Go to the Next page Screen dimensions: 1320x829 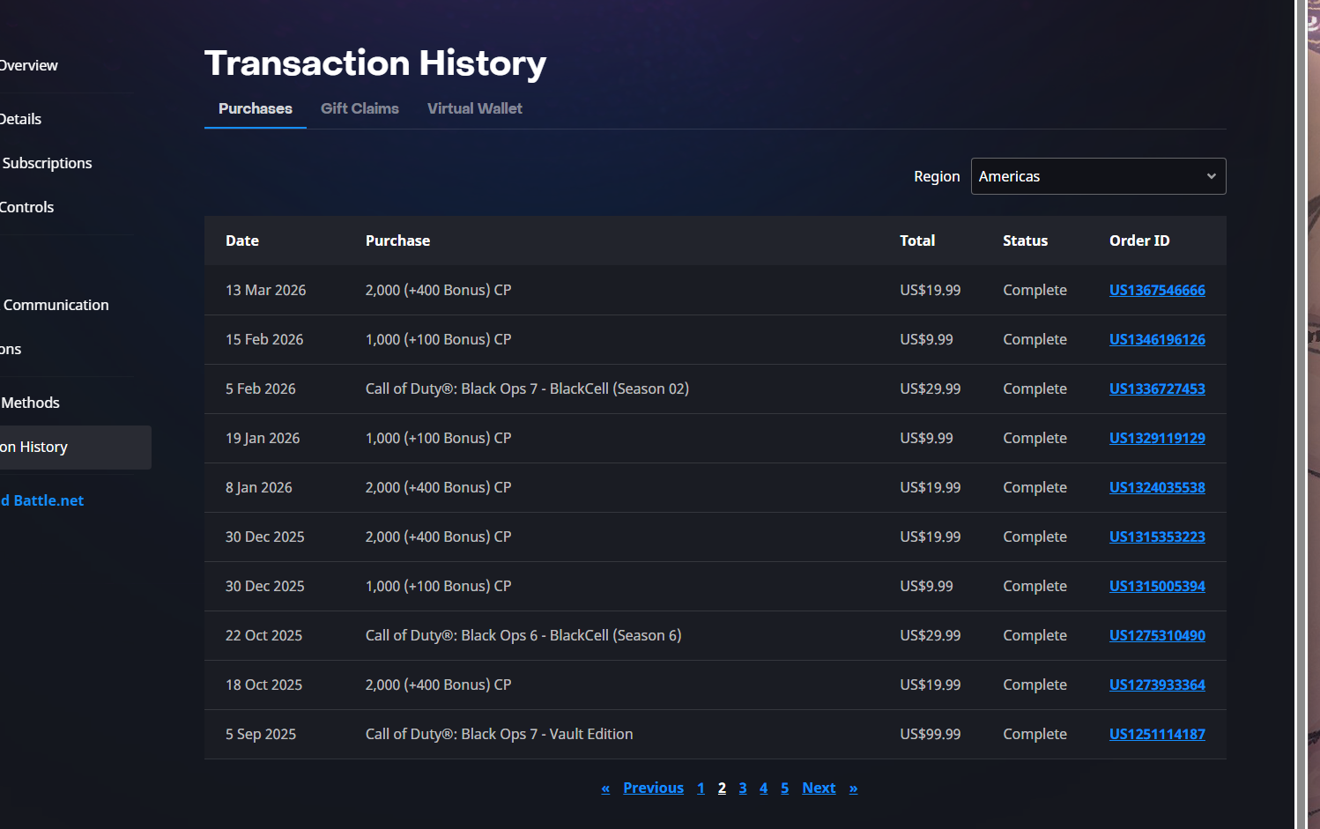click(x=819, y=788)
